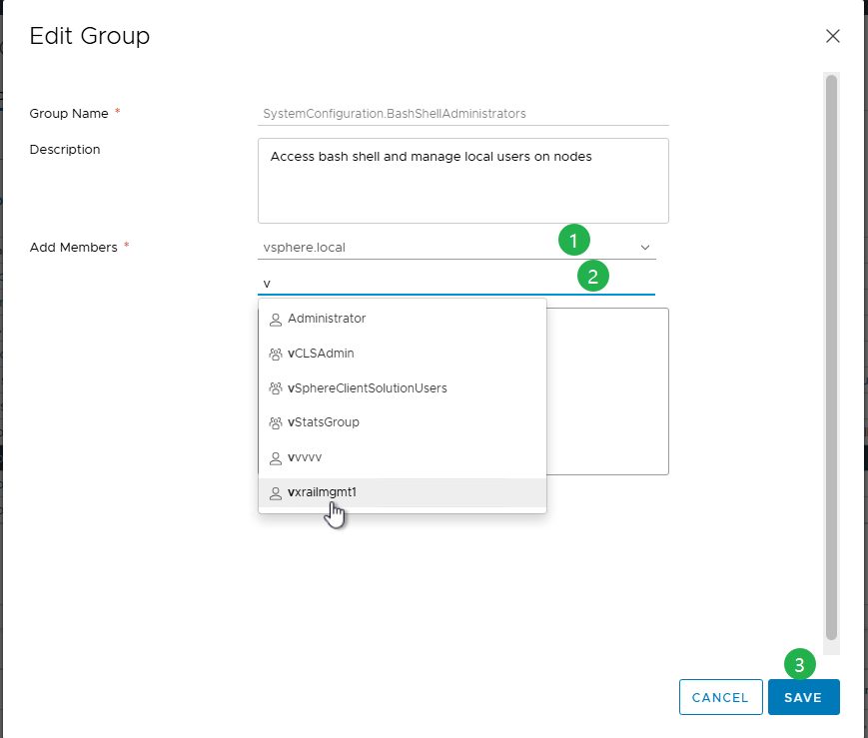Viewport: 868px width, 738px height.
Task: Click the X icon to close Edit Group
Action: pos(833,36)
